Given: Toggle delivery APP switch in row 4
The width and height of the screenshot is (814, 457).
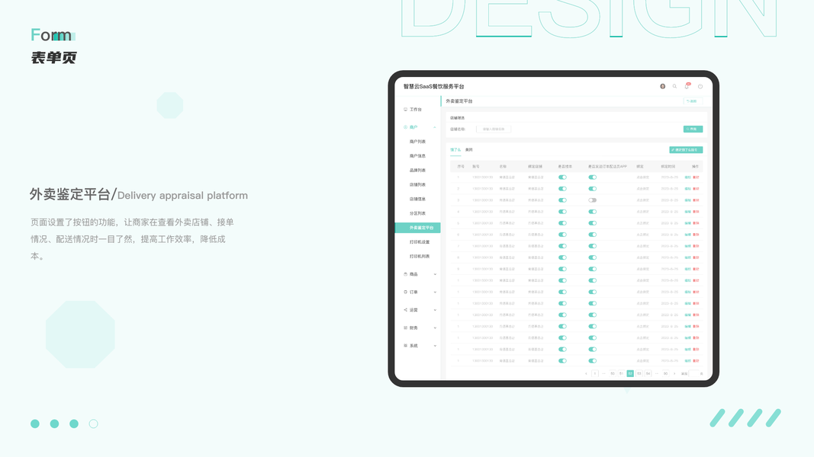Looking at the screenshot, I should coord(592,212).
